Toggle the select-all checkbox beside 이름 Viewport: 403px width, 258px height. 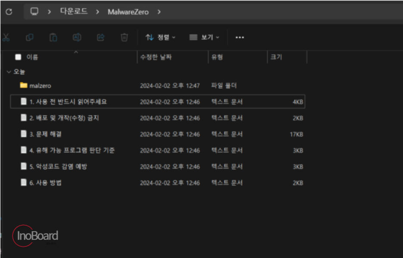click(18, 57)
